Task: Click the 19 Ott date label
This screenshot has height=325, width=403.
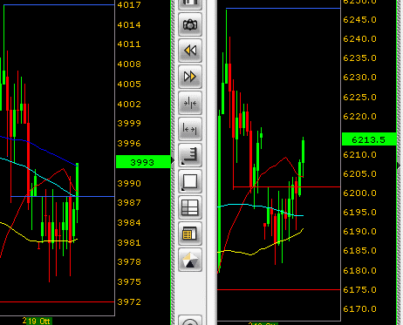Action: [39, 321]
